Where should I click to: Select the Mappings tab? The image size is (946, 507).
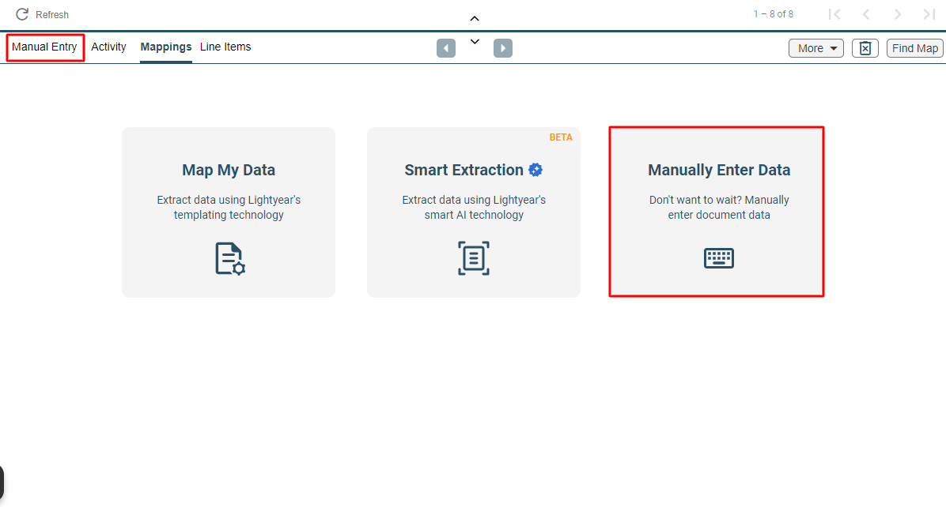166,47
